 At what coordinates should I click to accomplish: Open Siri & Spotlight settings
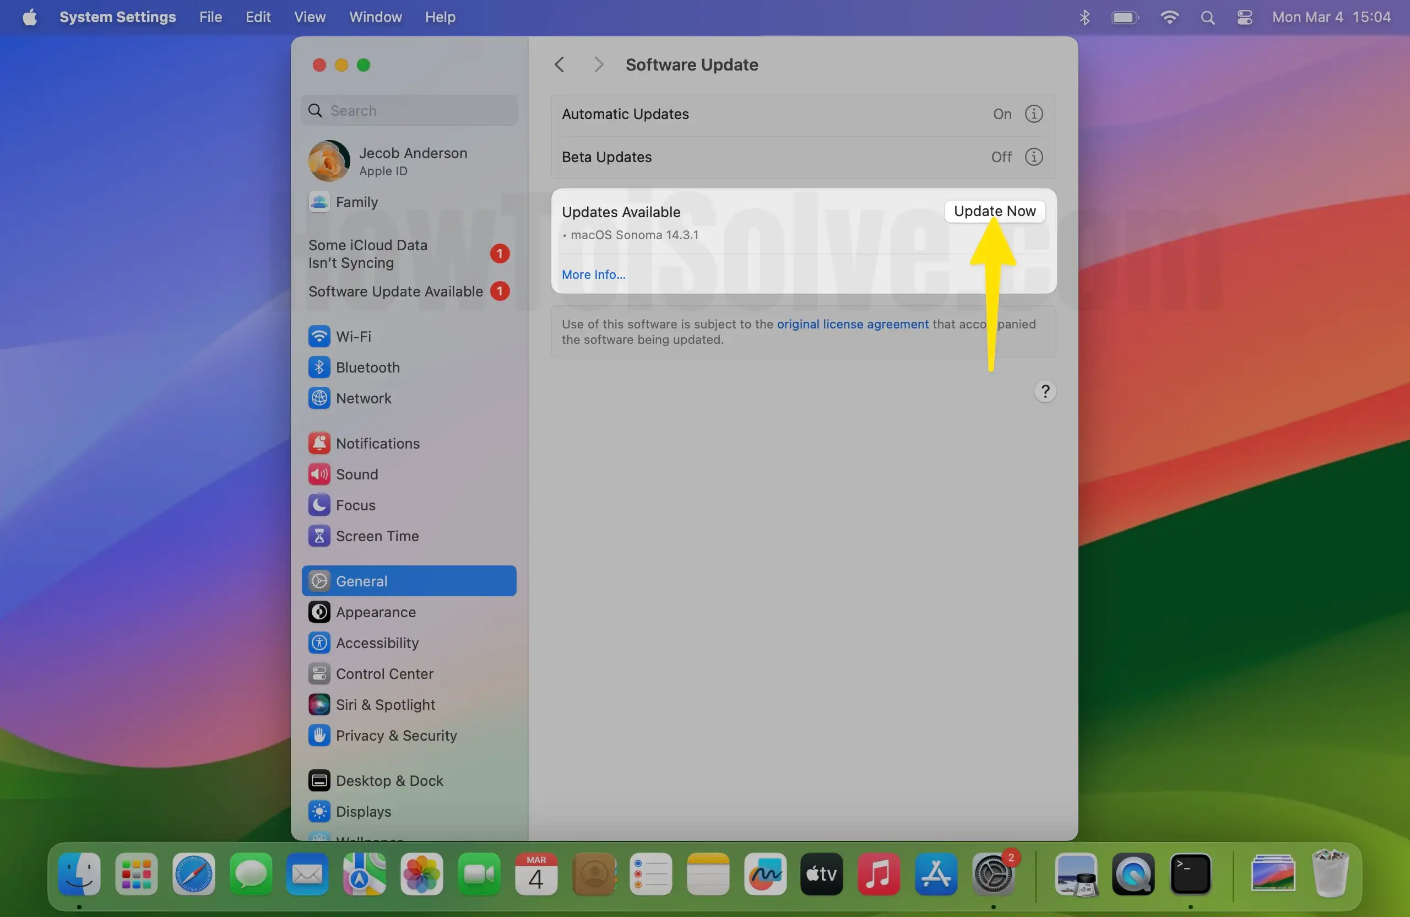coord(384,704)
